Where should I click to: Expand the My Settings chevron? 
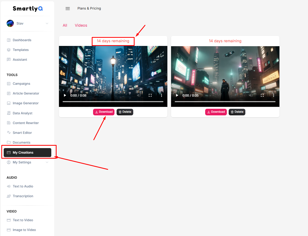(47, 162)
